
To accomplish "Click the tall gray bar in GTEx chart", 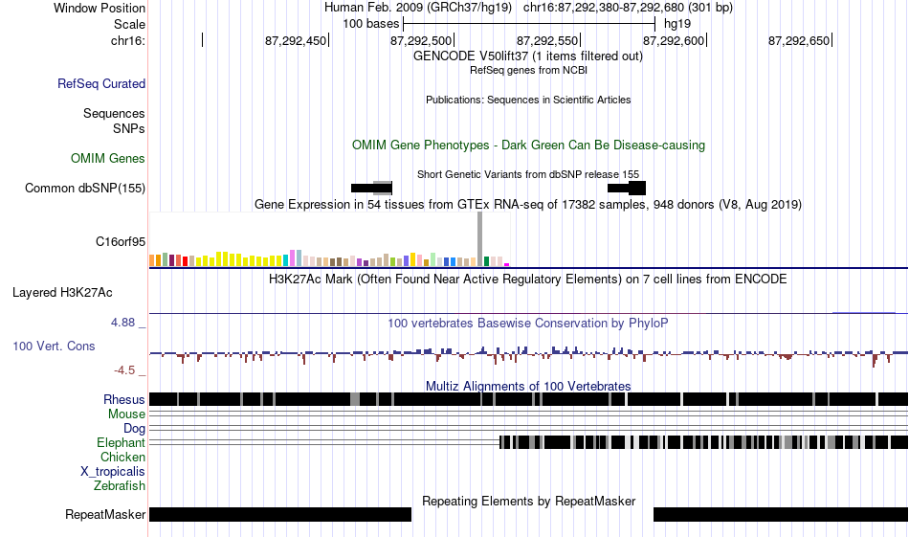I will tap(479, 239).
